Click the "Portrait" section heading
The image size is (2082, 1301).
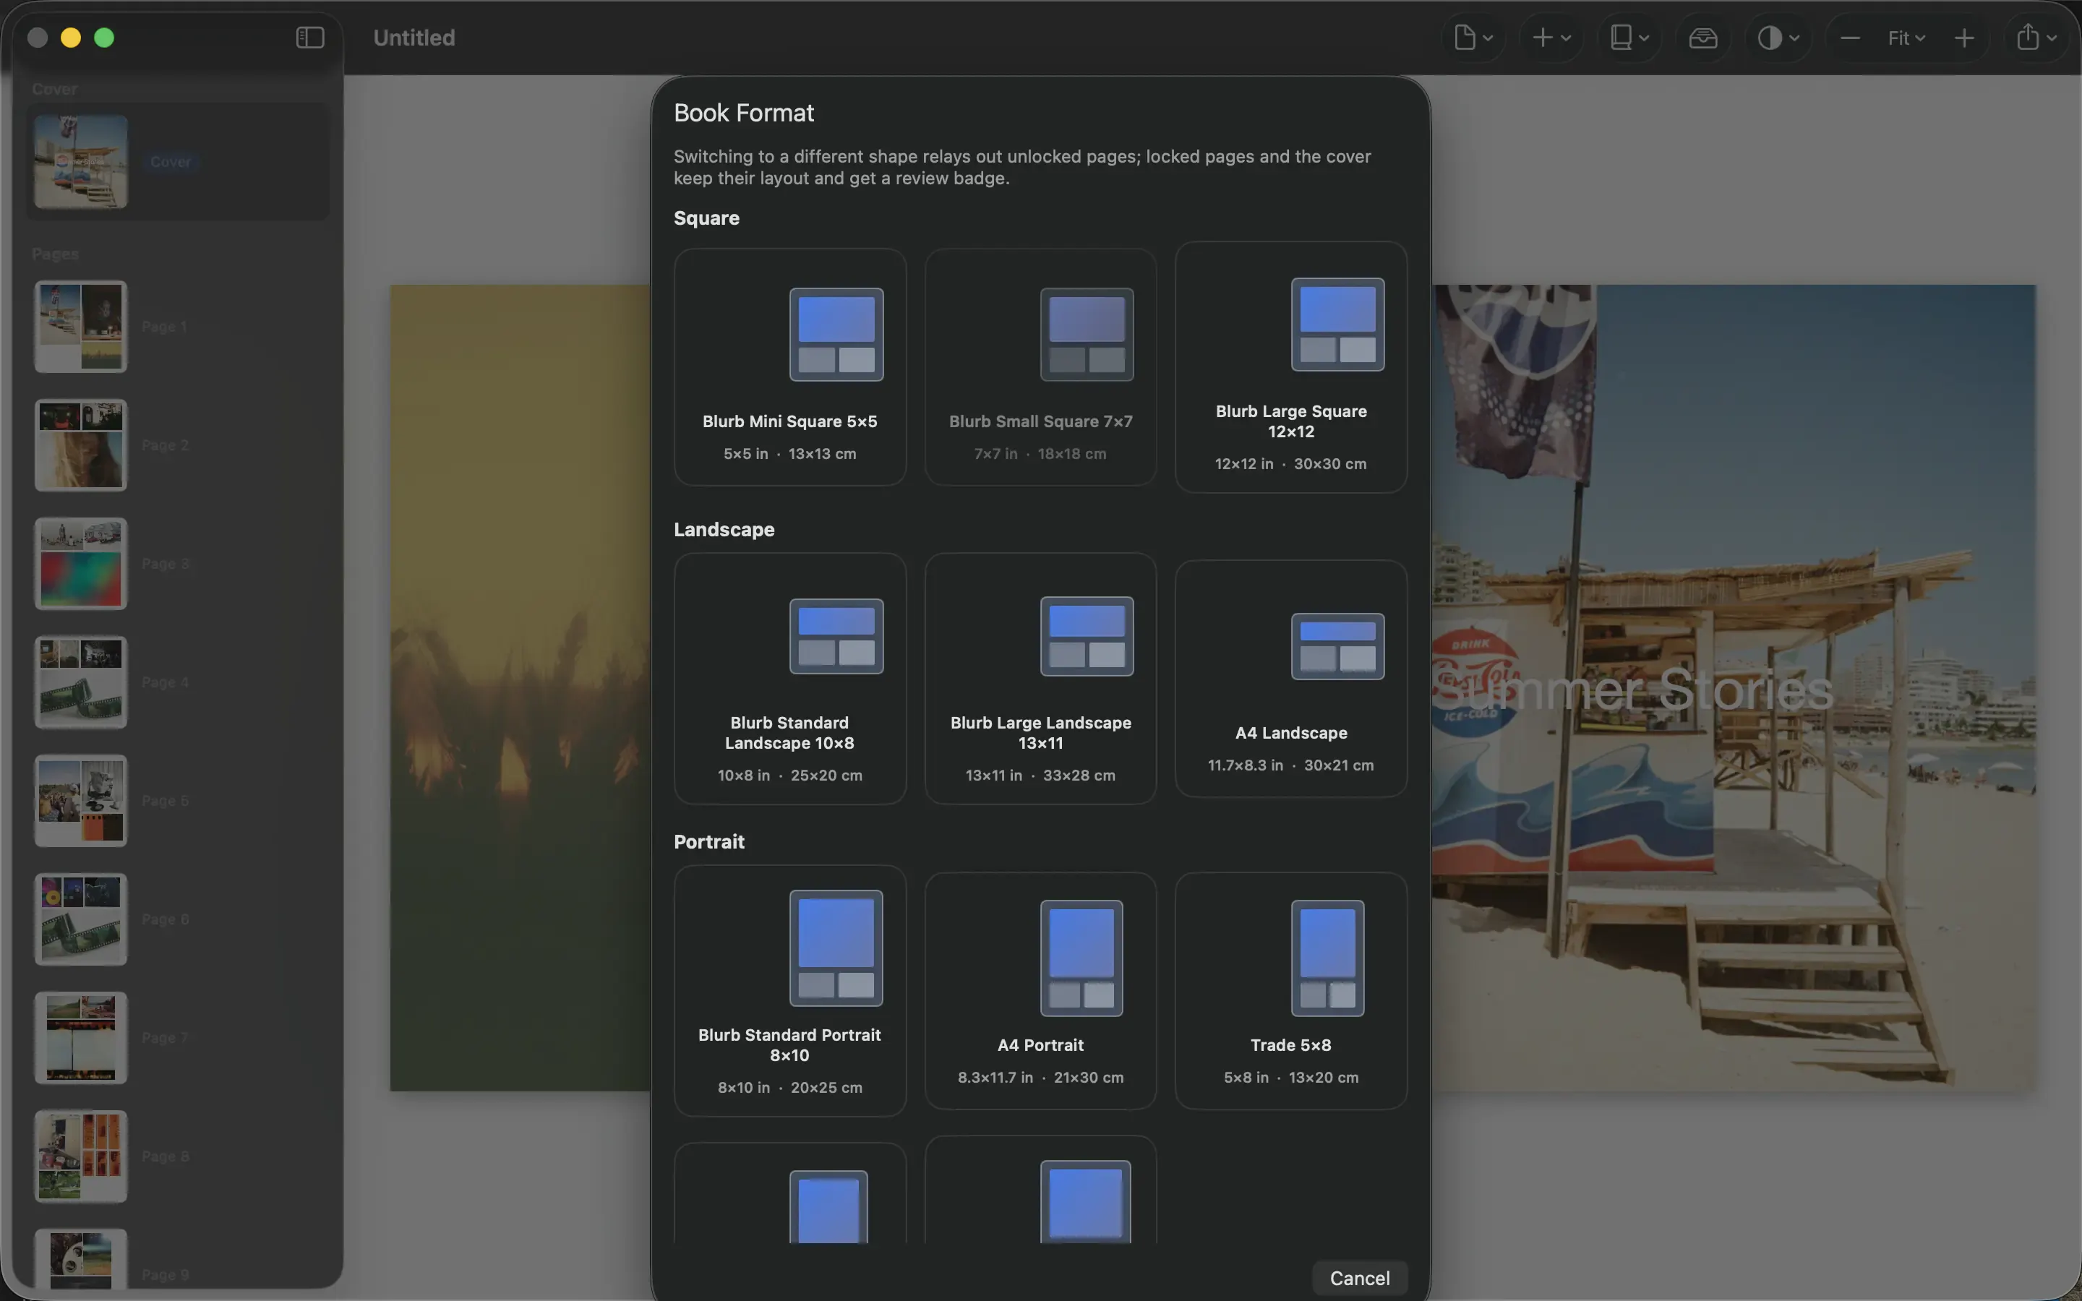pos(709,841)
